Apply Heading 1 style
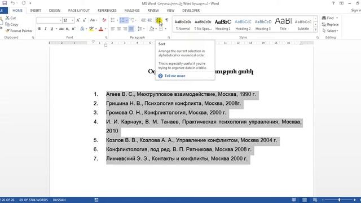Image resolution: width=361 pixels, height=203 pixels. (223, 24)
